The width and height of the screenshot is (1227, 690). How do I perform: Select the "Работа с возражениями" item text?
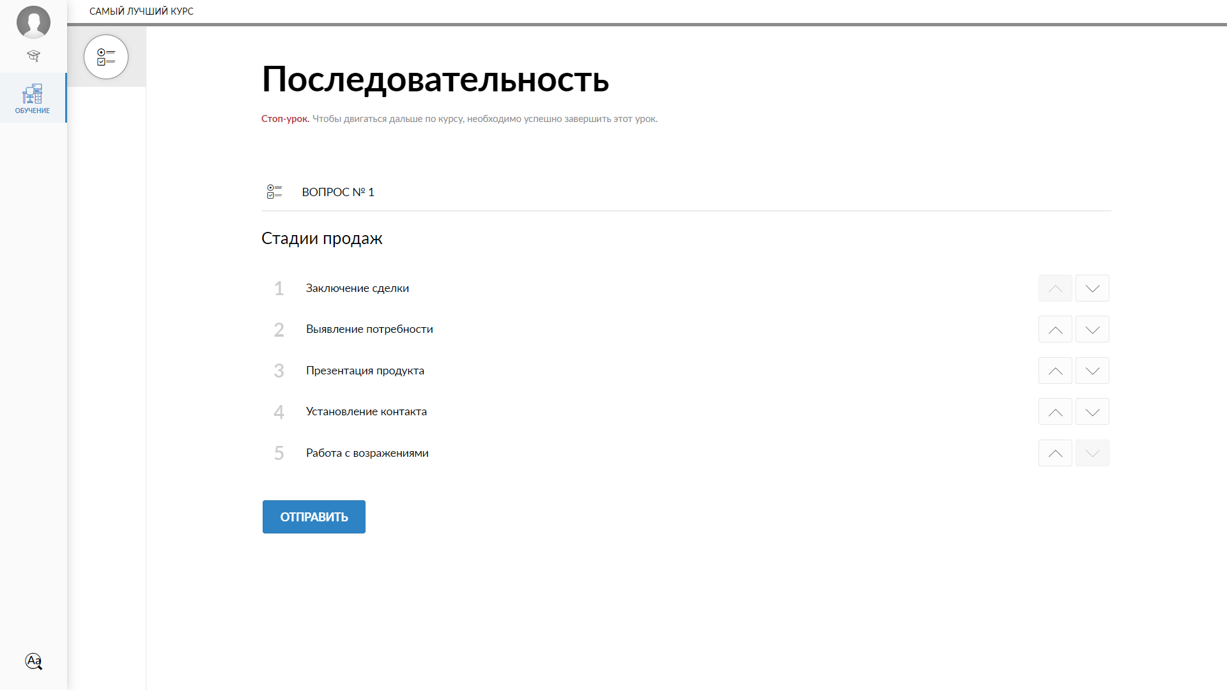pos(367,453)
